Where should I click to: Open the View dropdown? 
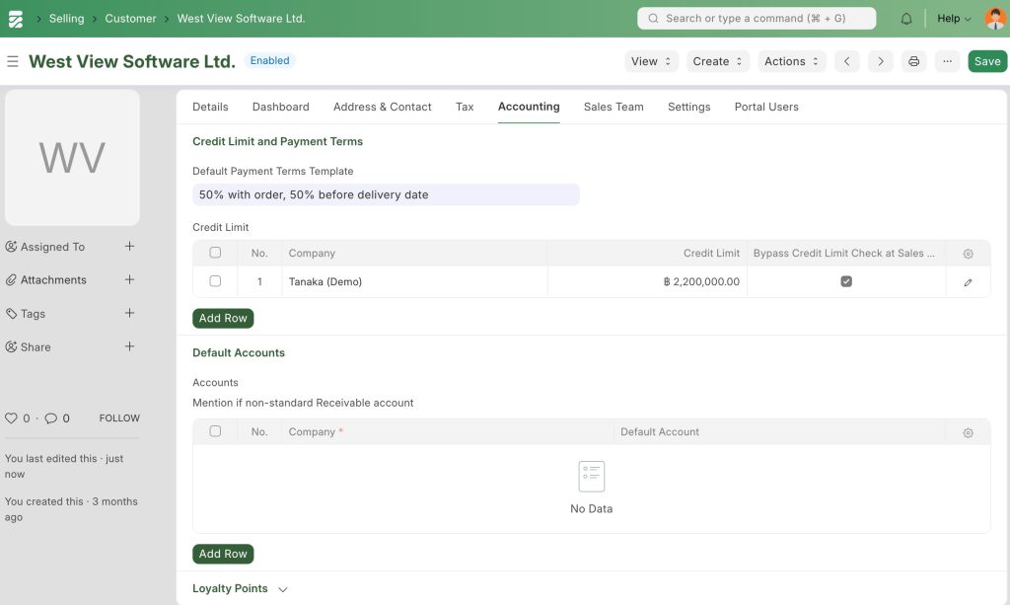coord(651,61)
